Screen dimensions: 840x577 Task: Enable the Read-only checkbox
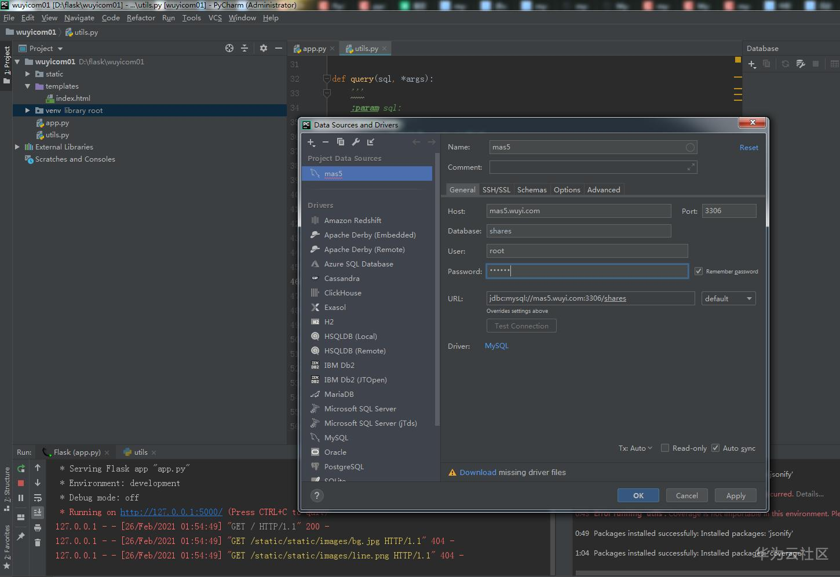665,448
